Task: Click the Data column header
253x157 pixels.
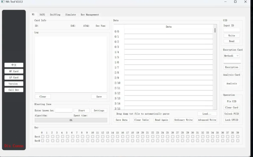Action: pyautogui.click(x=169, y=27)
